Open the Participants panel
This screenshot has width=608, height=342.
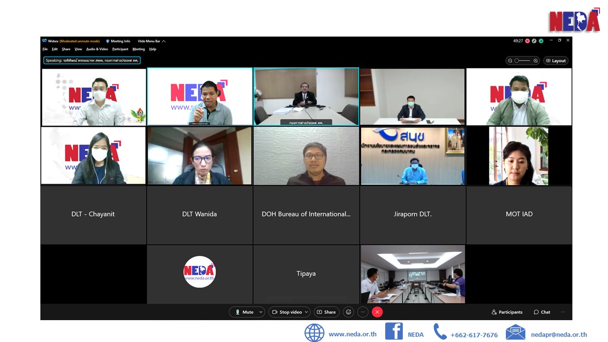[x=507, y=312]
